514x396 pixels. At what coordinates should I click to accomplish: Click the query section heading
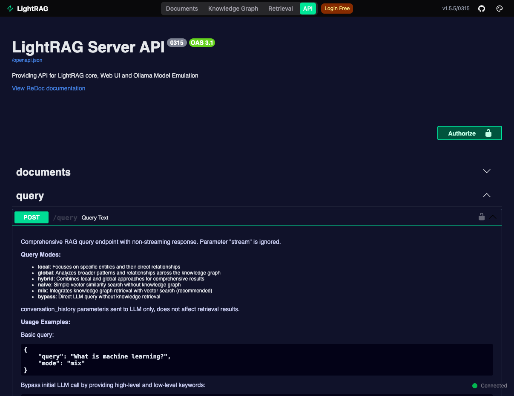30,196
